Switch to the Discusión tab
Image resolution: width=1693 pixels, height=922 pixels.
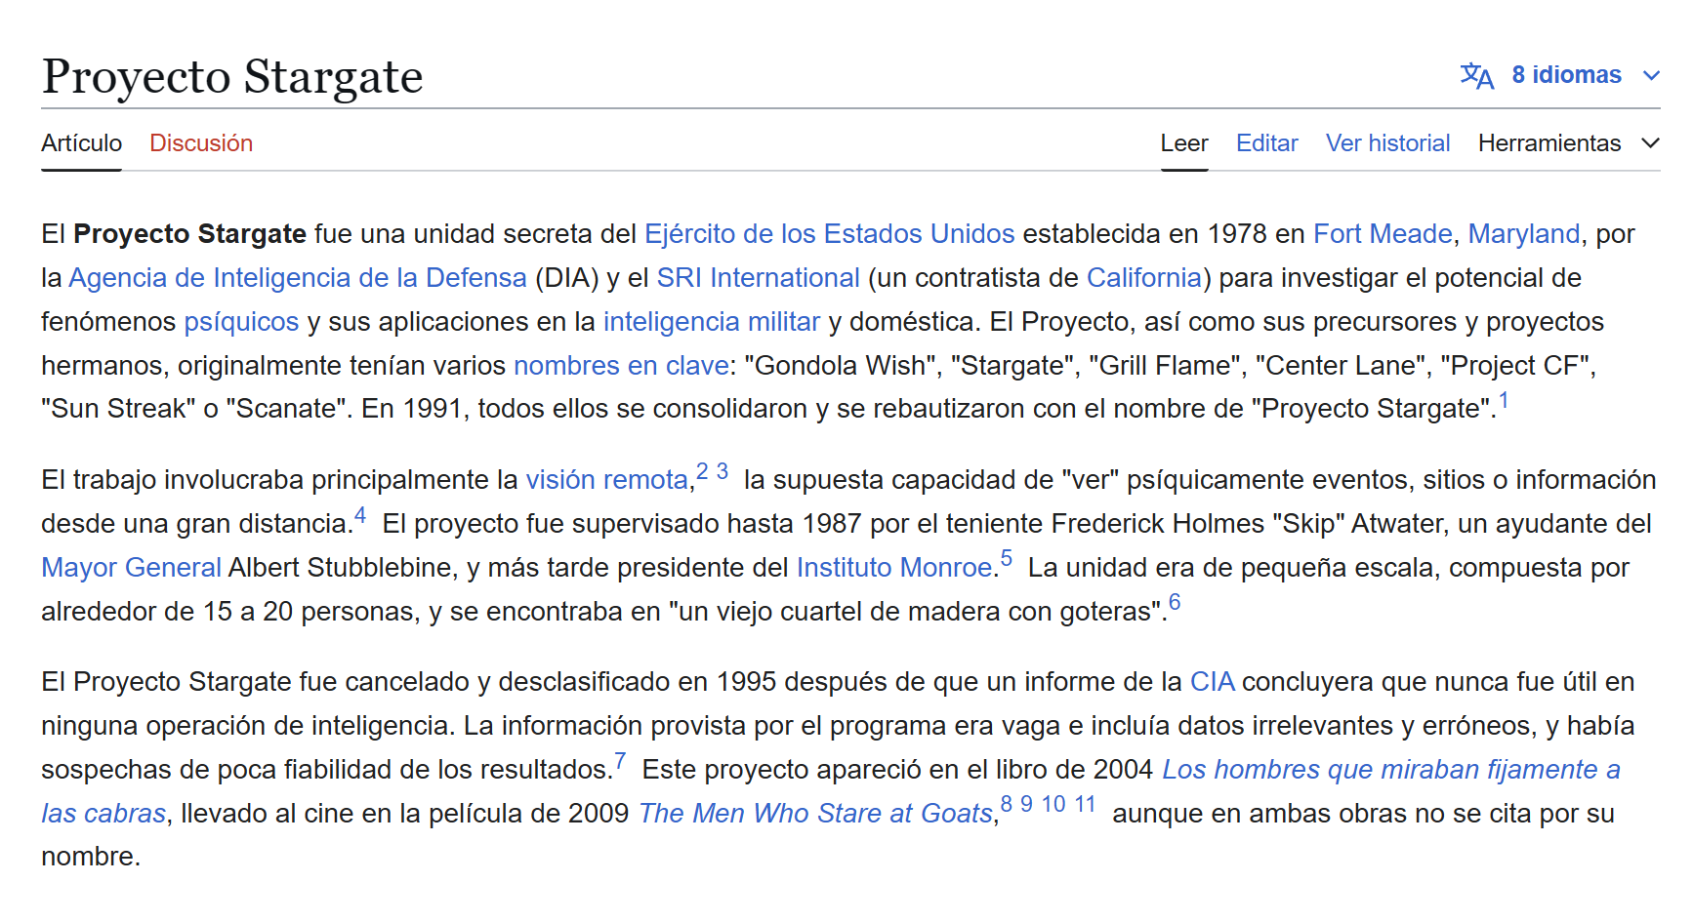[x=201, y=143]
